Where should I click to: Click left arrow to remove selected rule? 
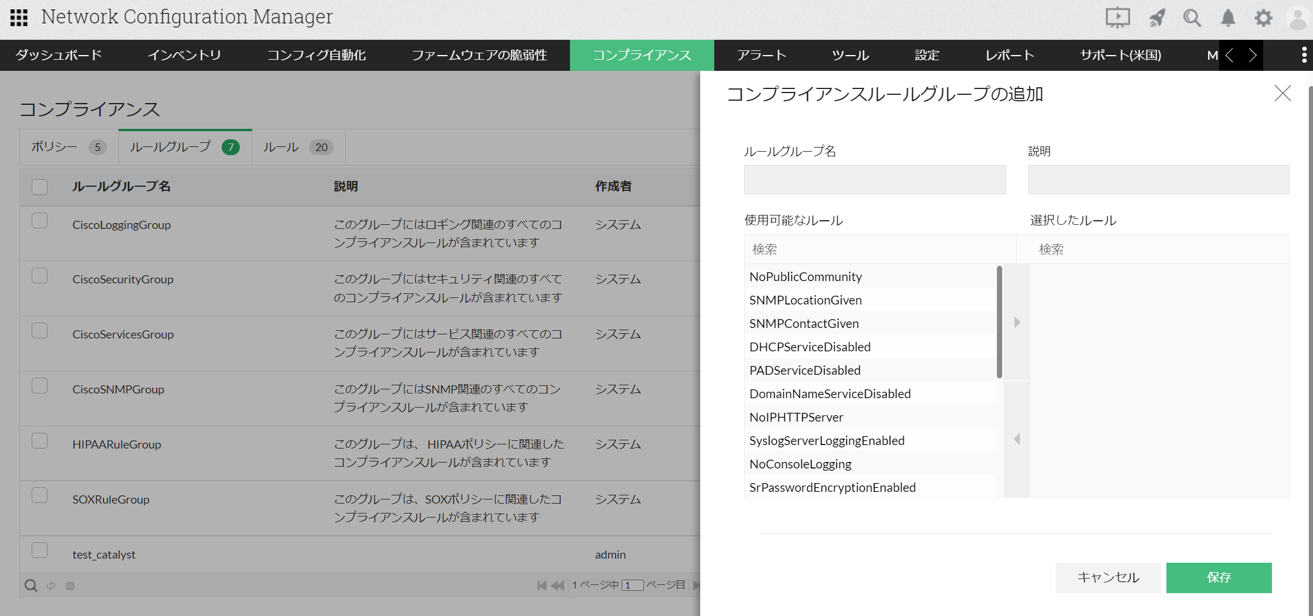pos(1017,439)
